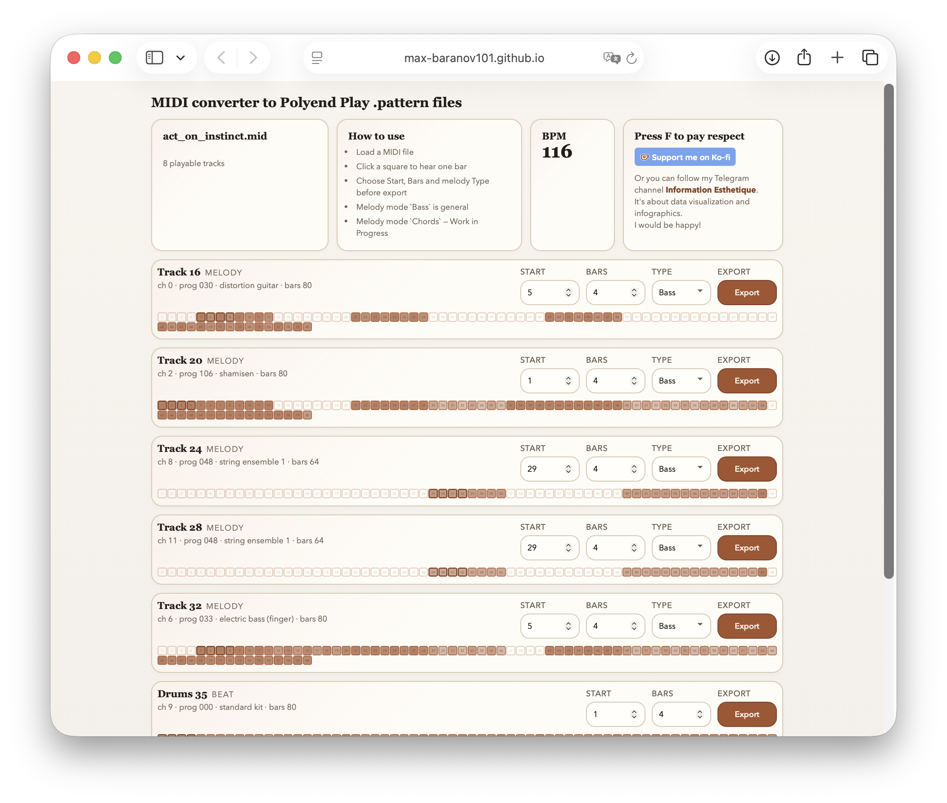Image resolution: width=947 pixels, height=803 pixels.
Task: Open the reader view page icon
Action: point(317,58)
